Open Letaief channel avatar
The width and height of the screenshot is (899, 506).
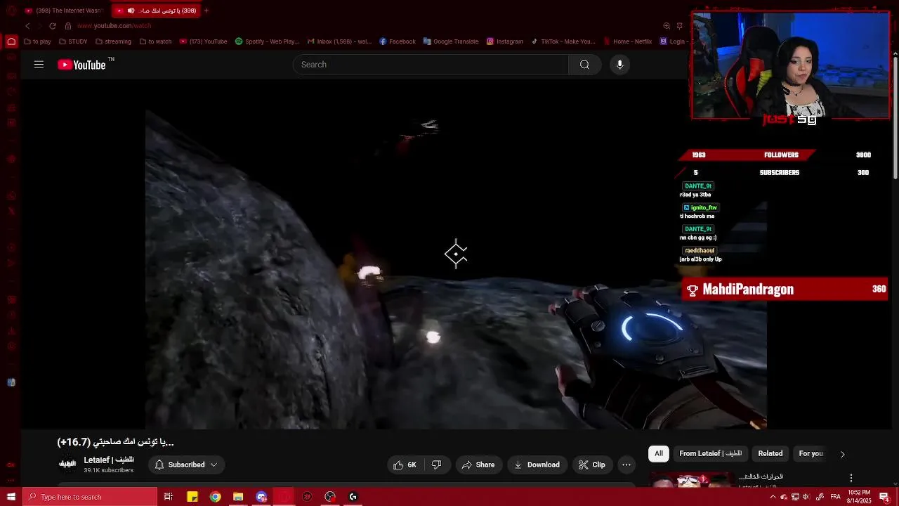tap(67, 465)
